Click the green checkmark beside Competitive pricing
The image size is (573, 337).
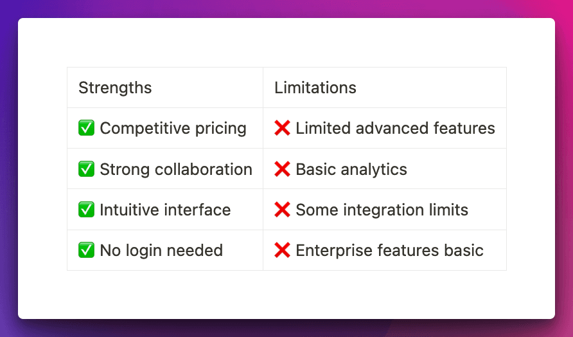coord(86,129)
